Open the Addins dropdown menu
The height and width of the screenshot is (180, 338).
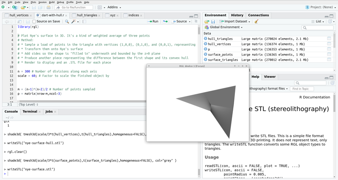tap(114, 7)
